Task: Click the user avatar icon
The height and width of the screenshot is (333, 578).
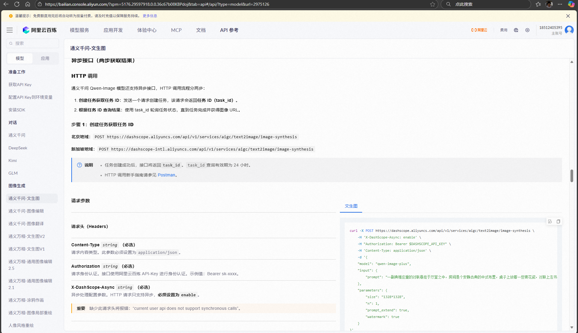Action: point(569,30)
